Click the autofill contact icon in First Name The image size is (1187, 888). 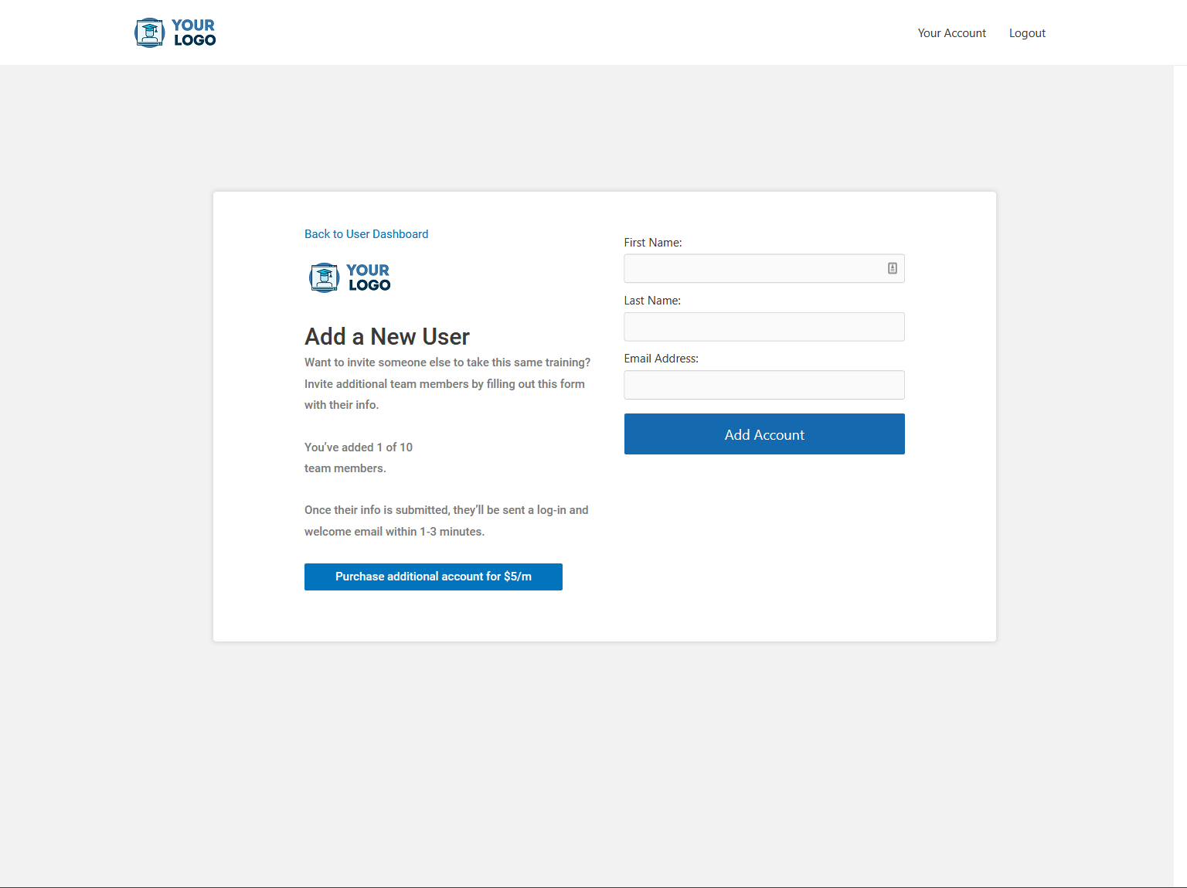coord(892,268)
